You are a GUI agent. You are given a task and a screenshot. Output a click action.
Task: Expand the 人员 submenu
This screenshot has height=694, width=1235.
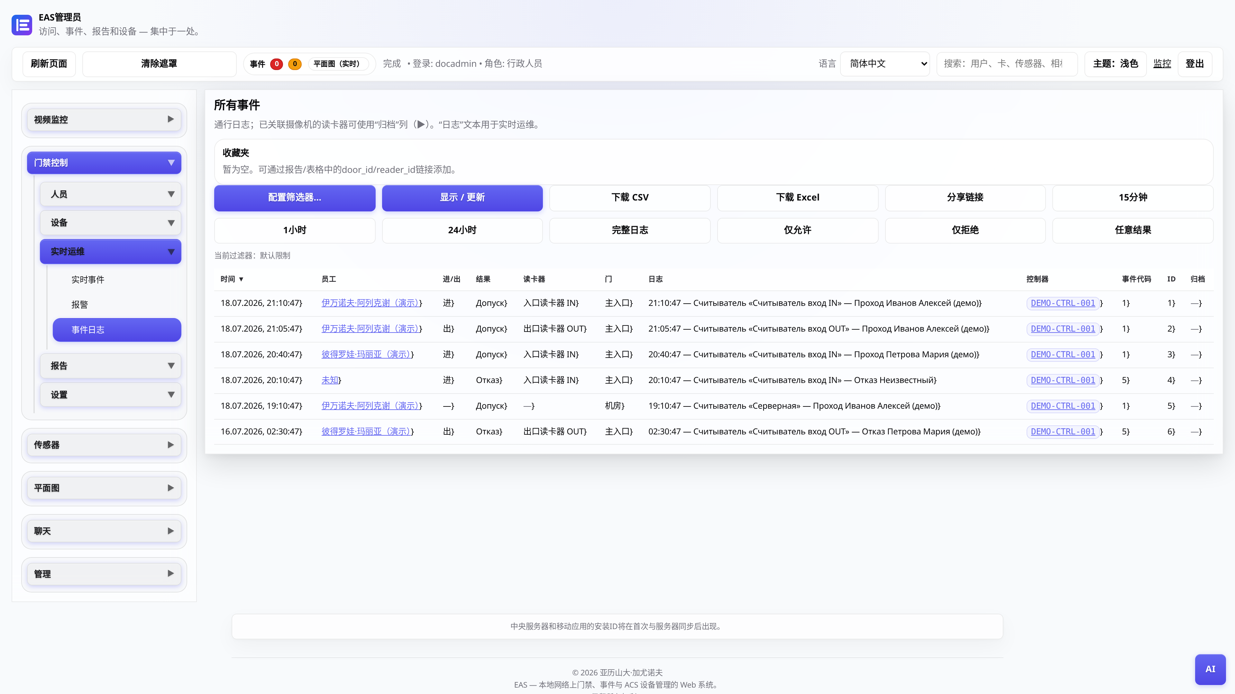click(111, 194)
